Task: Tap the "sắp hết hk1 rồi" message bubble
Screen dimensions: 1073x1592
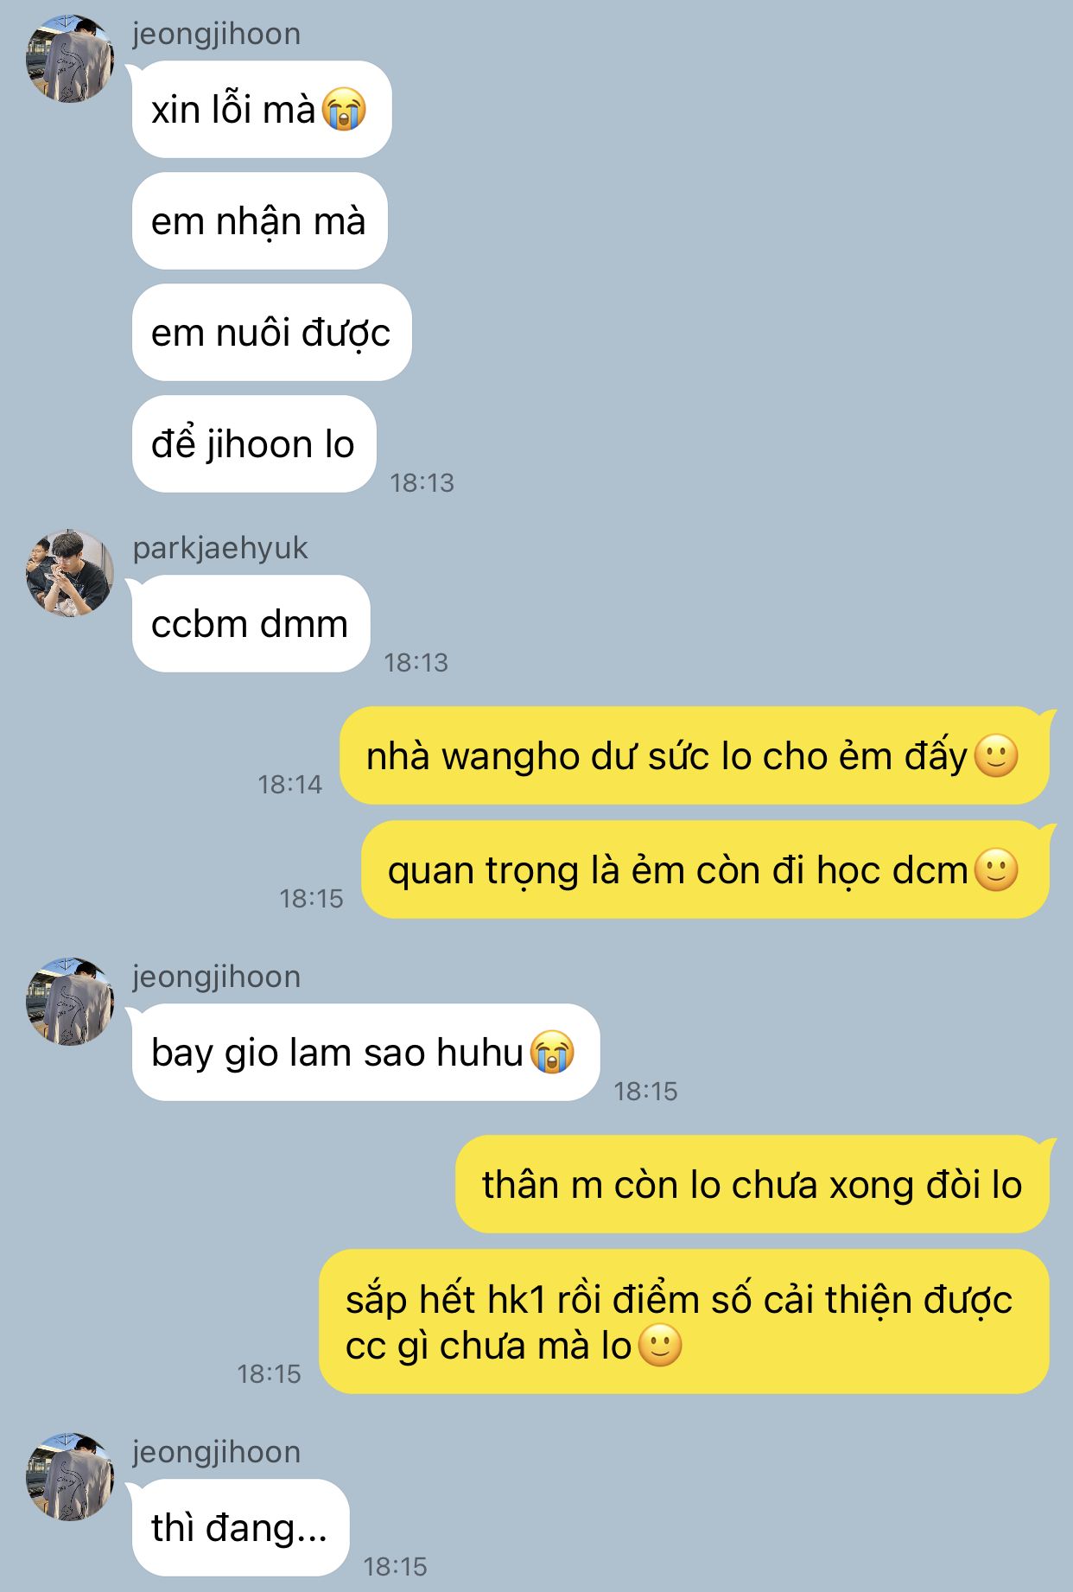Action: click(x=684, y=1322)
